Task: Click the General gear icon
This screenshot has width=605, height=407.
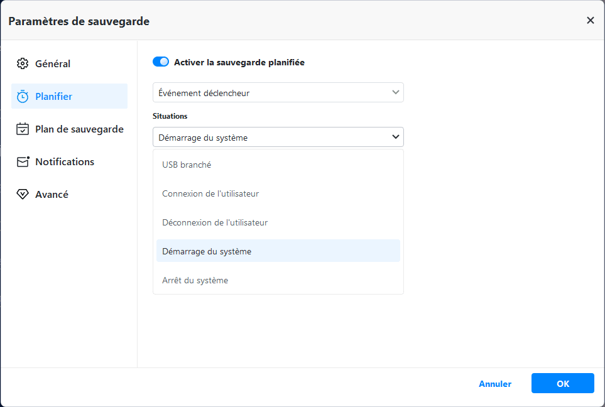Action: pyautogui.click(x=23, y=63)
